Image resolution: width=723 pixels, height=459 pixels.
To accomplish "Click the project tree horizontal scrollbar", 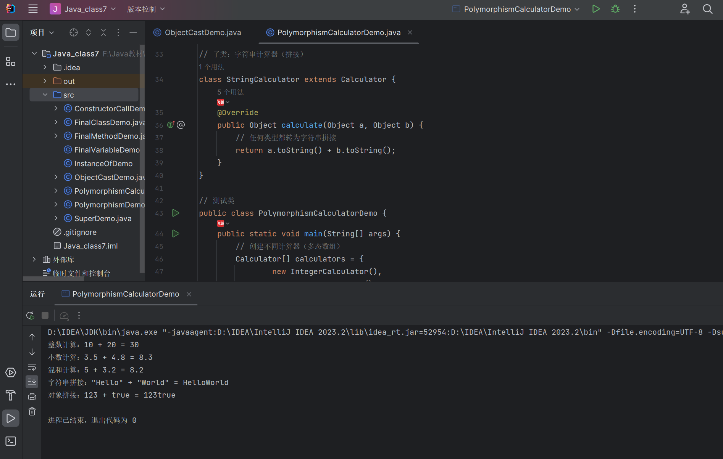I will click(53, 279).
